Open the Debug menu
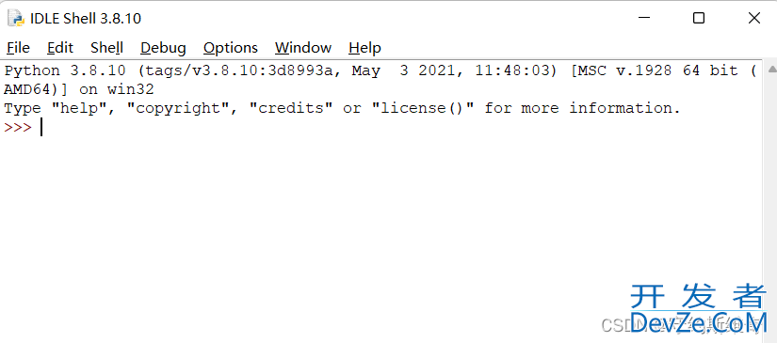 click(x=163, y=48)
